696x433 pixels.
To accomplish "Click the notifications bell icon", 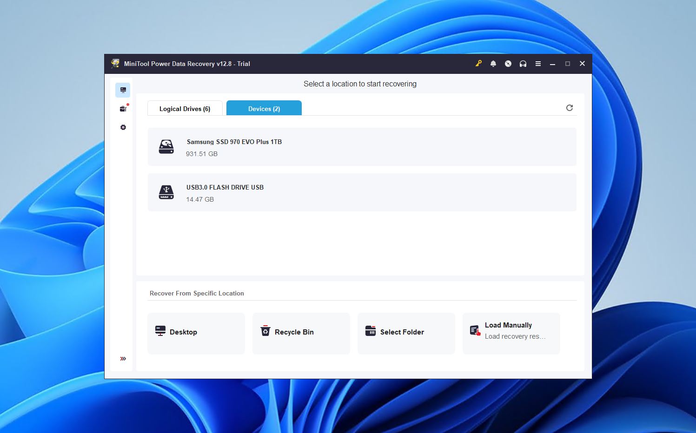I will click(x=493, y=64).
